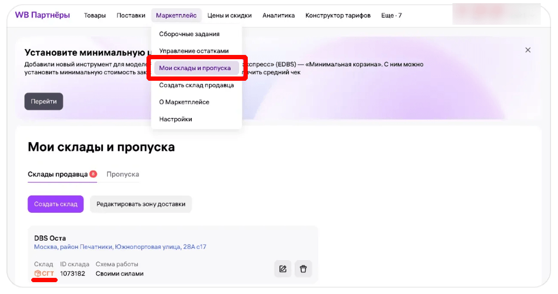Close the promo banner with X
Screen dimensions: 558x294
pyautogui.click(x=528, y=50)
